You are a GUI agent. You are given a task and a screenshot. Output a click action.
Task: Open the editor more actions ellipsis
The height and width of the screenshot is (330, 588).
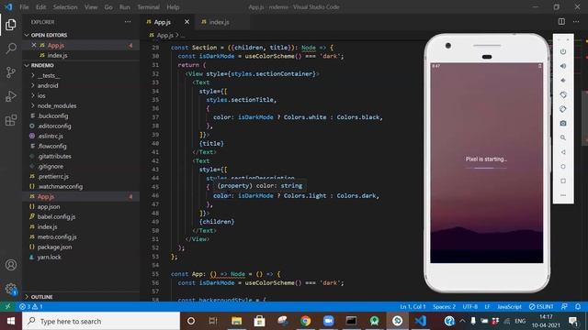click(576, 22)
